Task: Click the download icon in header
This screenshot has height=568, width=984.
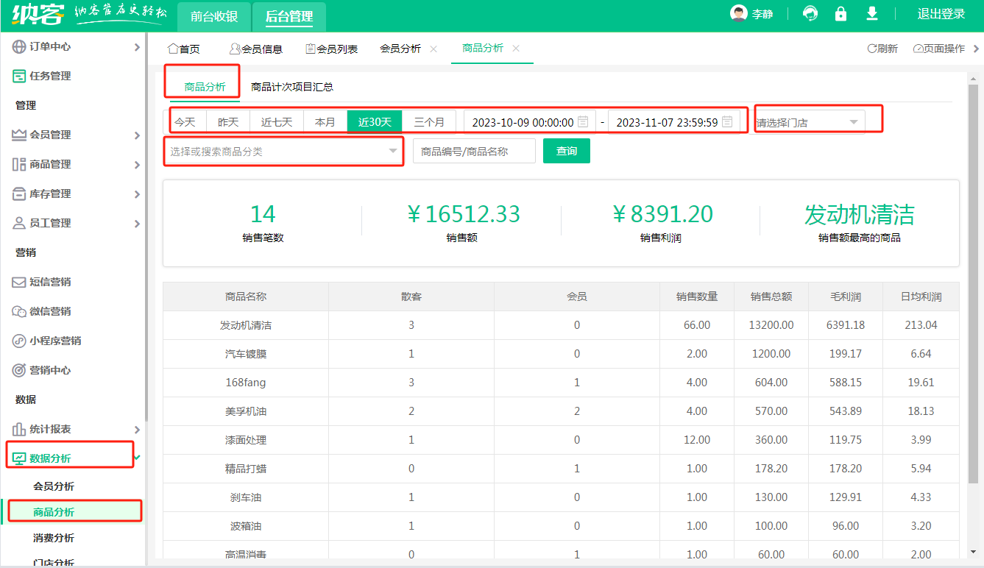Action: pyautogui.click(x=872, y=14)
